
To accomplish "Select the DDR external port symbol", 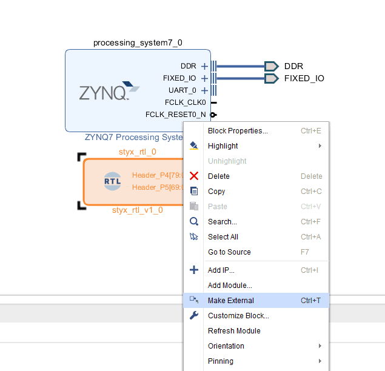I will [x=272, y=66].
